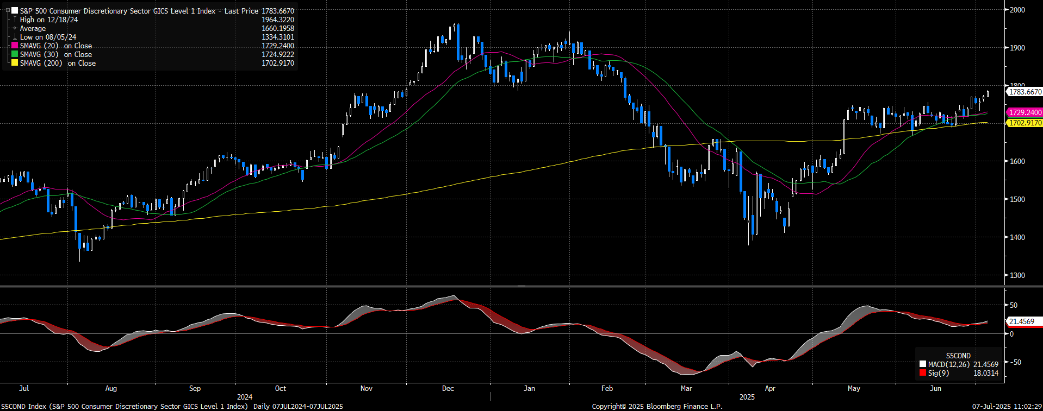Click the 'Jan' label on the time axis
1043x411 pixels.
click(x=529, y=388)
